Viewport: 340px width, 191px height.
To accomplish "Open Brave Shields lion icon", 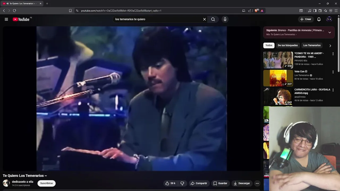I will point(256,11).
